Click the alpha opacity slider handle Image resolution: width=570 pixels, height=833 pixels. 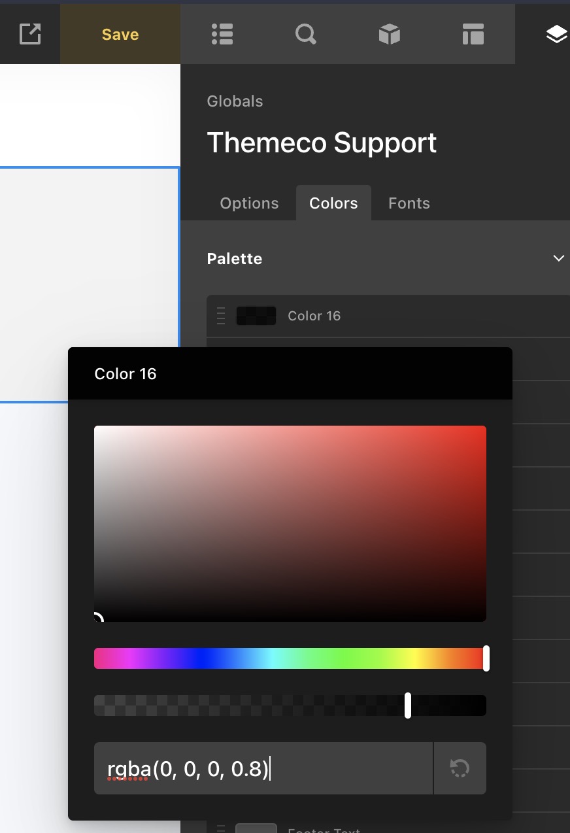(408, 705)
